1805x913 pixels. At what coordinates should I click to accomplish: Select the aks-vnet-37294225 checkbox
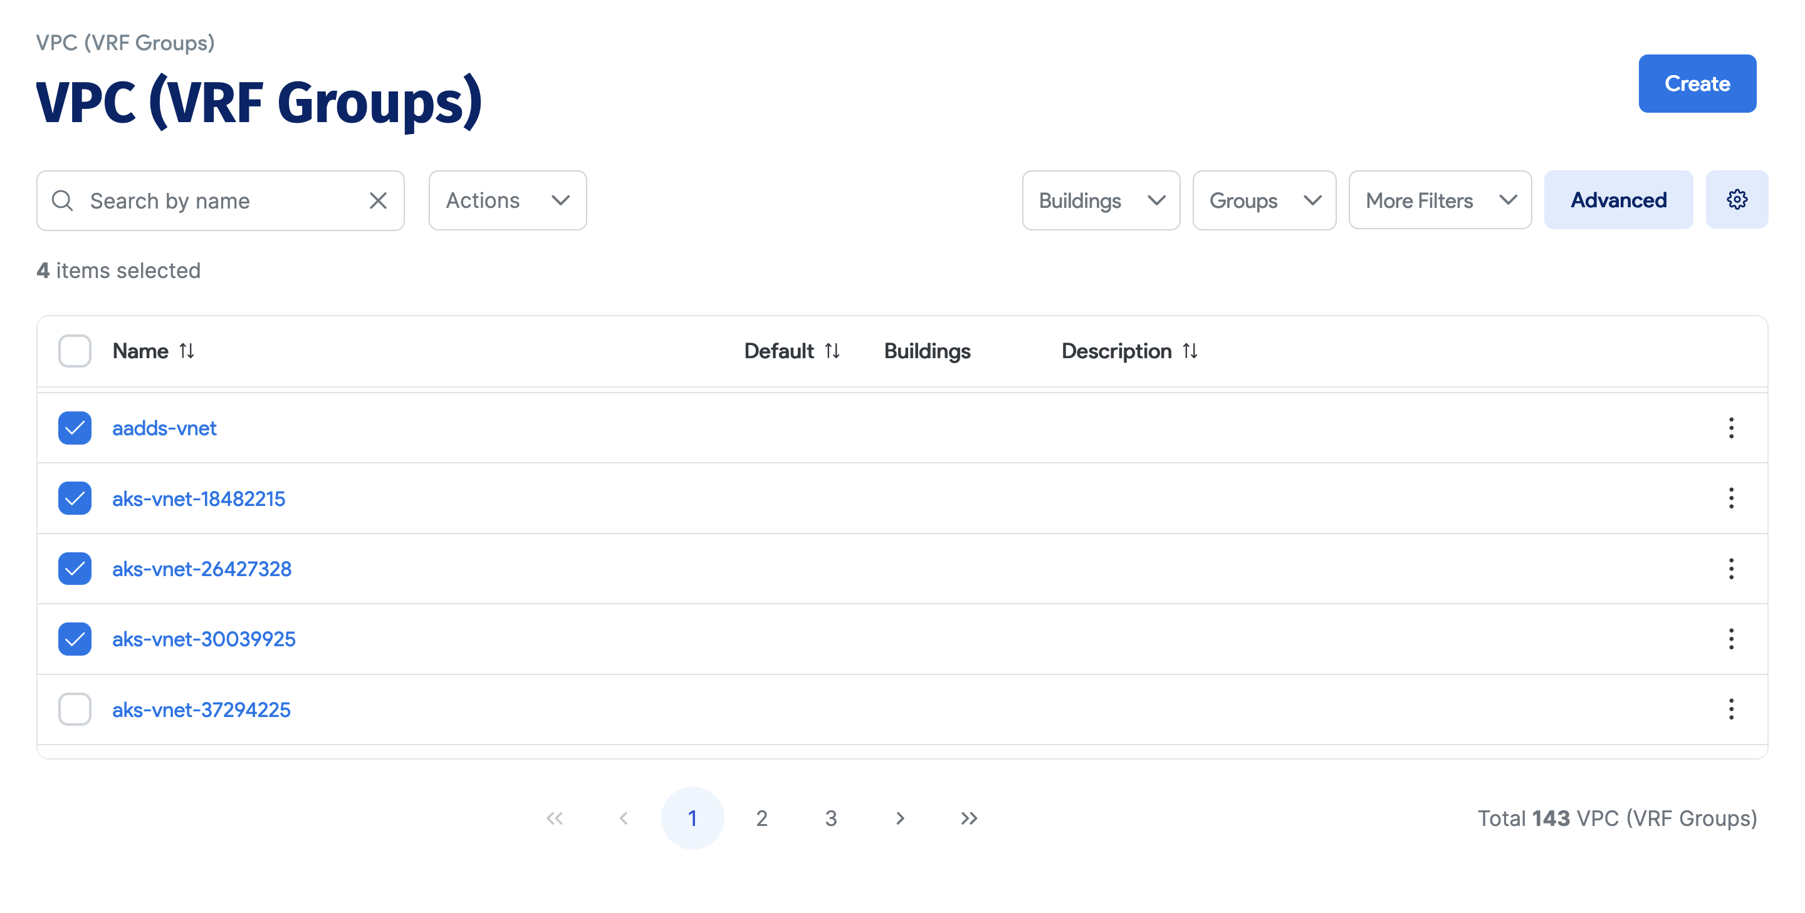coord(75,709)
